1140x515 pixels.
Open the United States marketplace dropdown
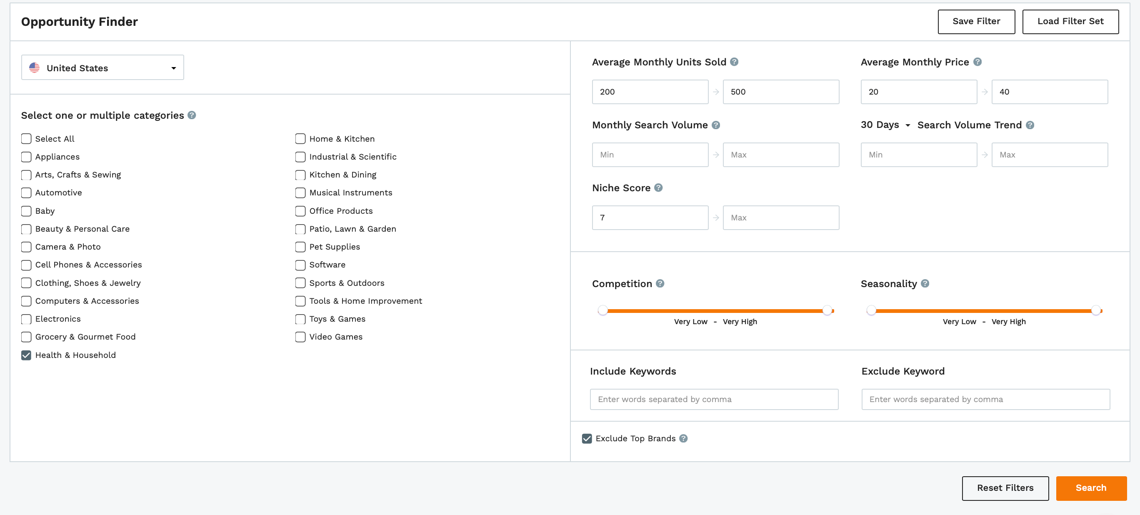[102, 67]
